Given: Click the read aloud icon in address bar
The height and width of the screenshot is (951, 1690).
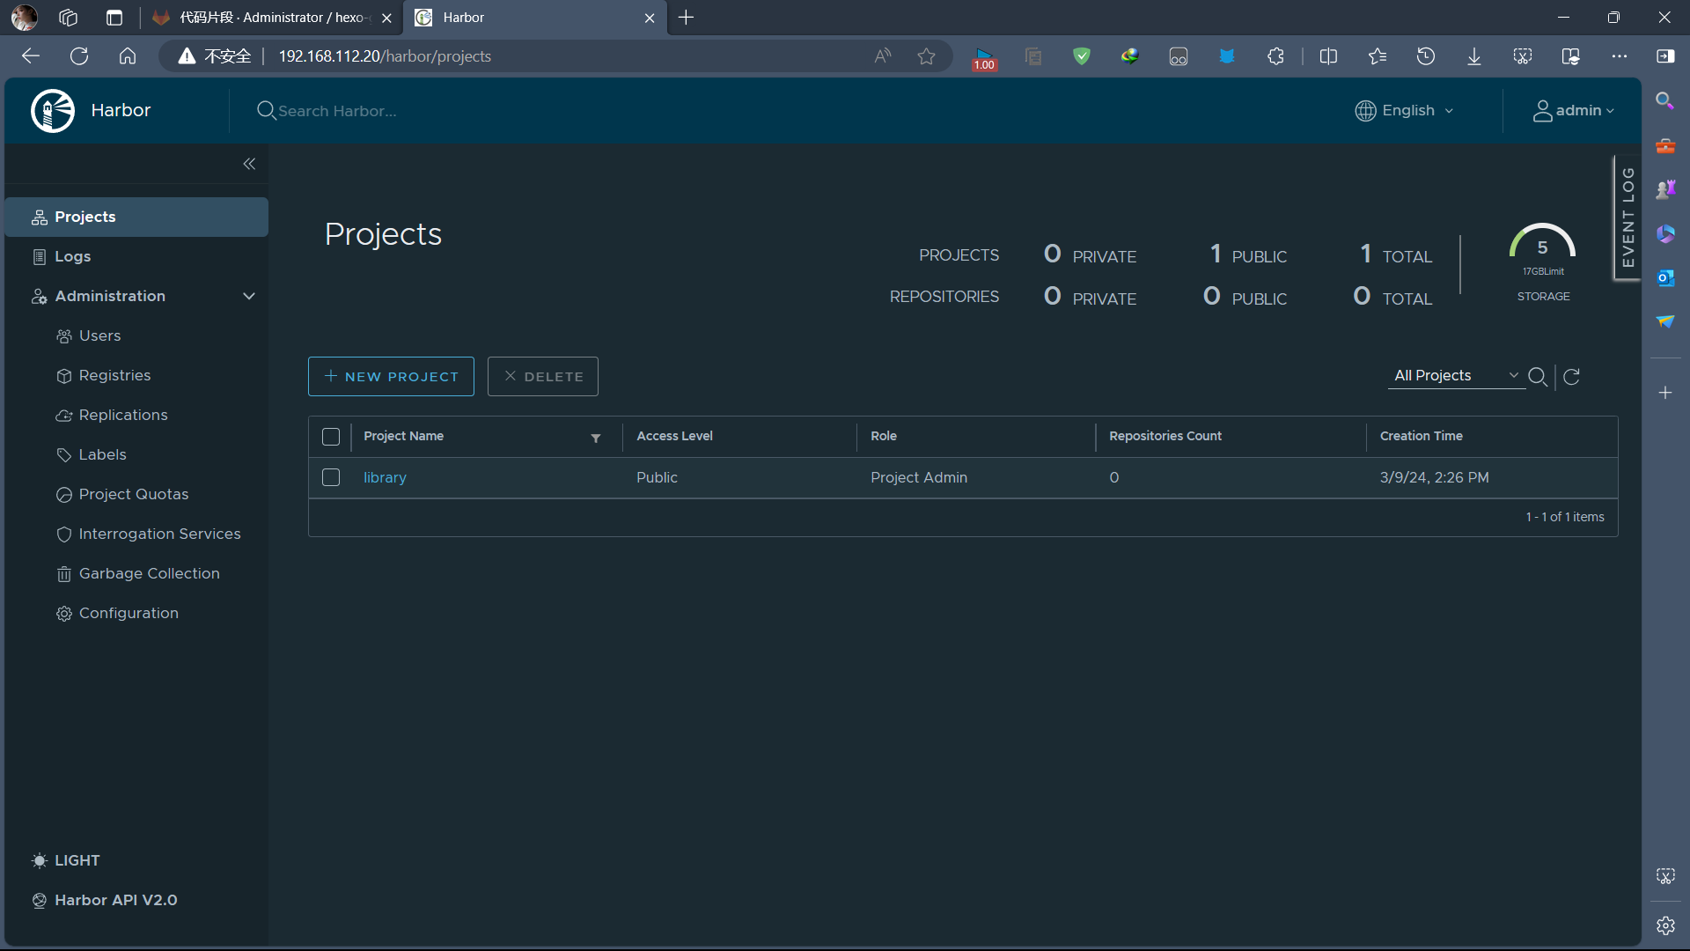Looking at the screenshot, I should (883, 56).
